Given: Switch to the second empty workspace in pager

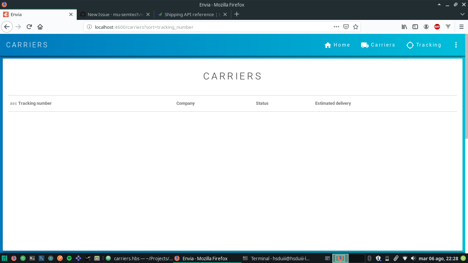Looking at the screenshot, I should point(357,258).
